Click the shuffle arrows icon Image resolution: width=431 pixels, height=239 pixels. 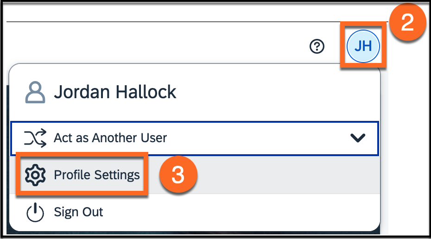pyautogui.click(x=35, y=138)
